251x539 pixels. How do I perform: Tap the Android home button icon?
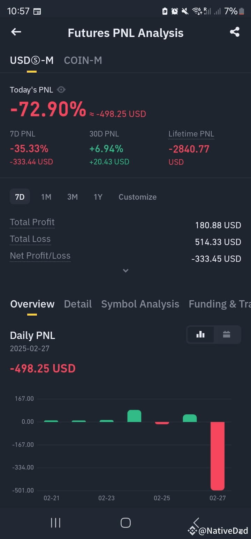coord(125,523)
